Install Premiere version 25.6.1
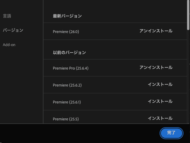Image resolution: width=190 pixels, height=143 pixels. coord(160,101)
